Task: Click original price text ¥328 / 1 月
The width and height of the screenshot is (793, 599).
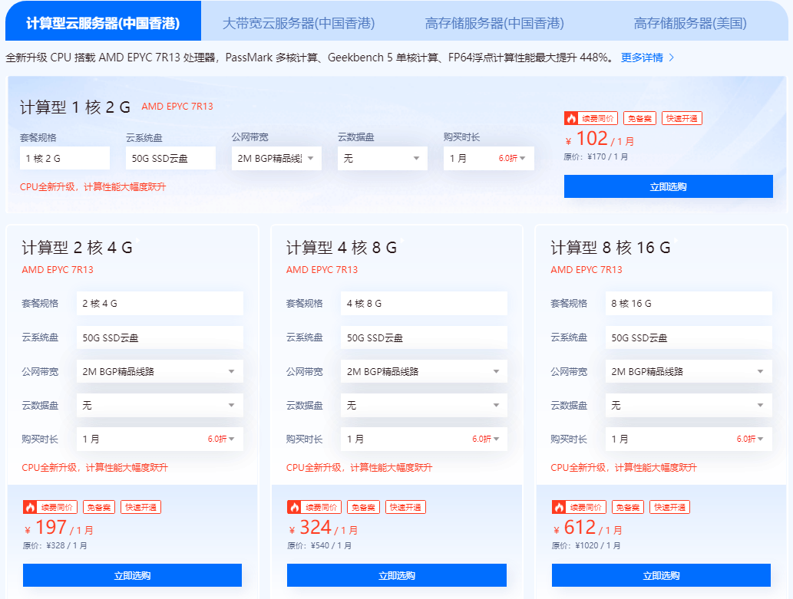Action: [x=55, y=545]
